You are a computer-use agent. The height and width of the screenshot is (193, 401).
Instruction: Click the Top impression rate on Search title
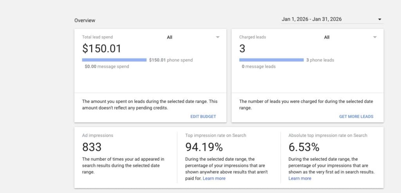216,135
